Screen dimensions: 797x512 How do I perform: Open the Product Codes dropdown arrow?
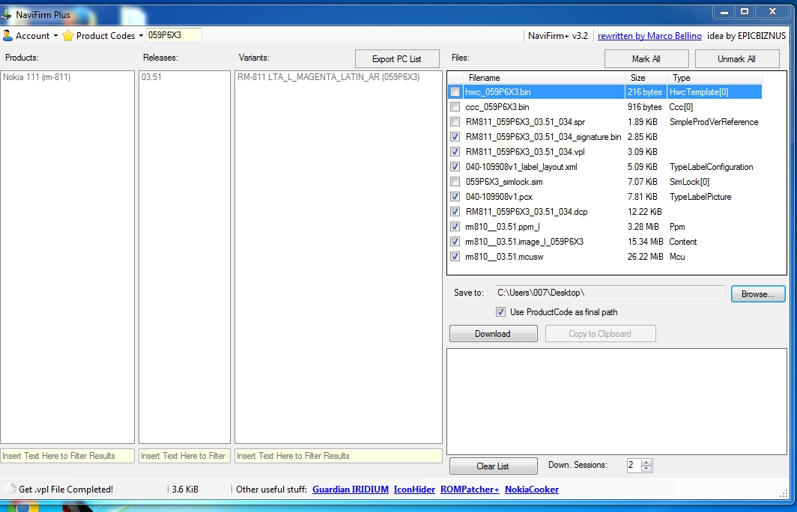click(141, 36)
